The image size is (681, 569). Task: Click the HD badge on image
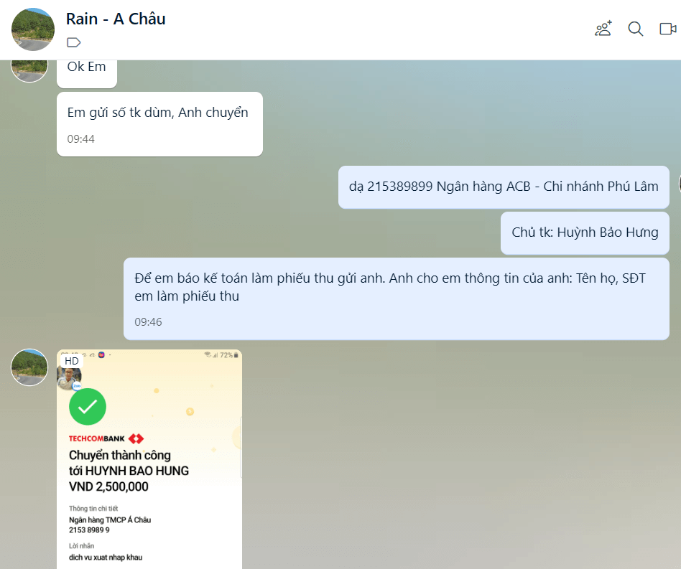coord(72,361)
